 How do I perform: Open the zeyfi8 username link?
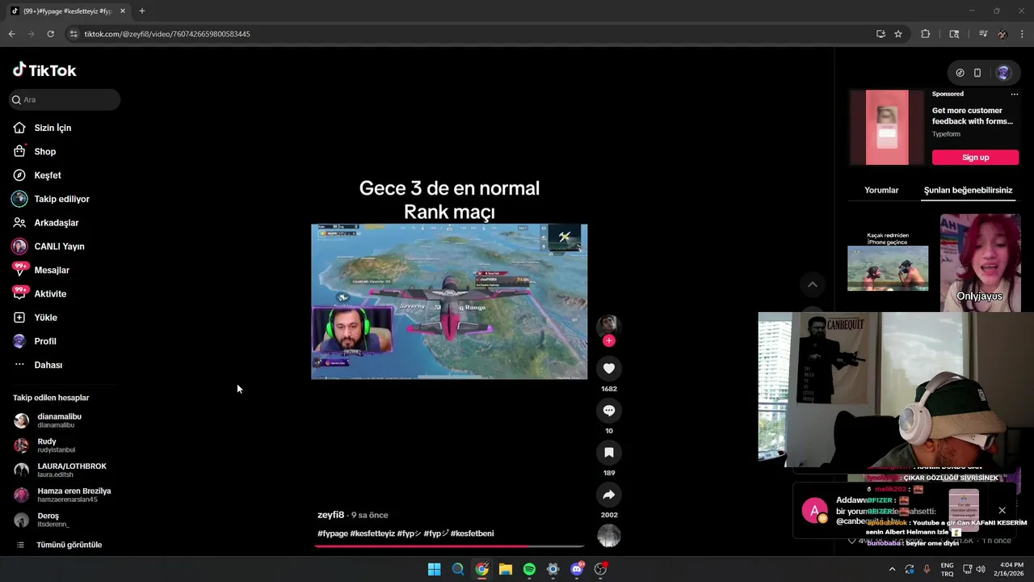(x=331, y=515)
